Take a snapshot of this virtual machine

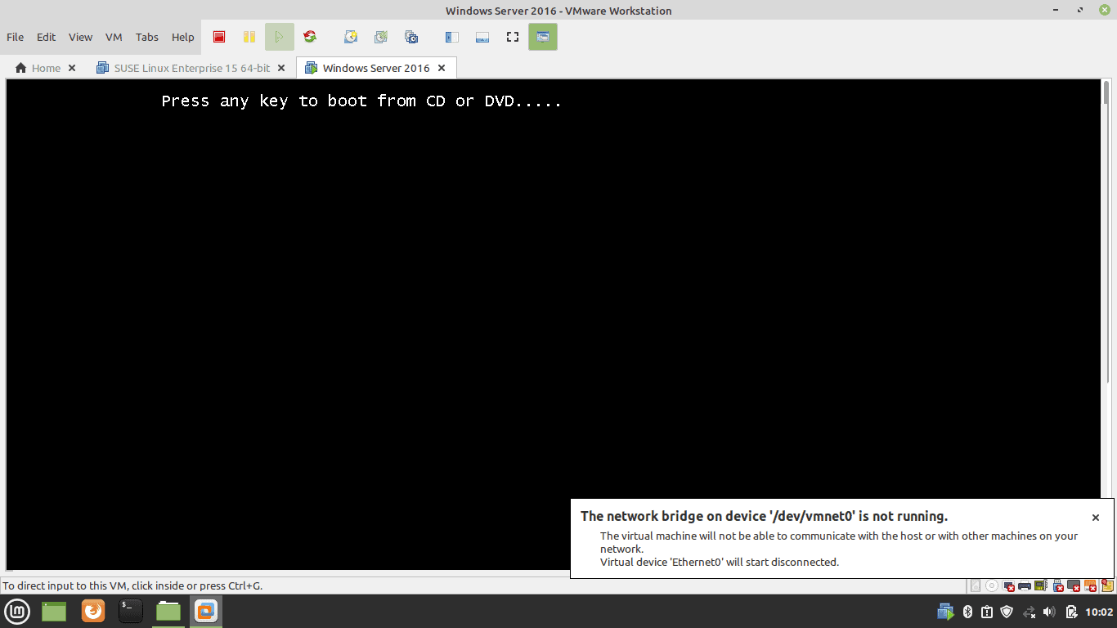(350, 37)
